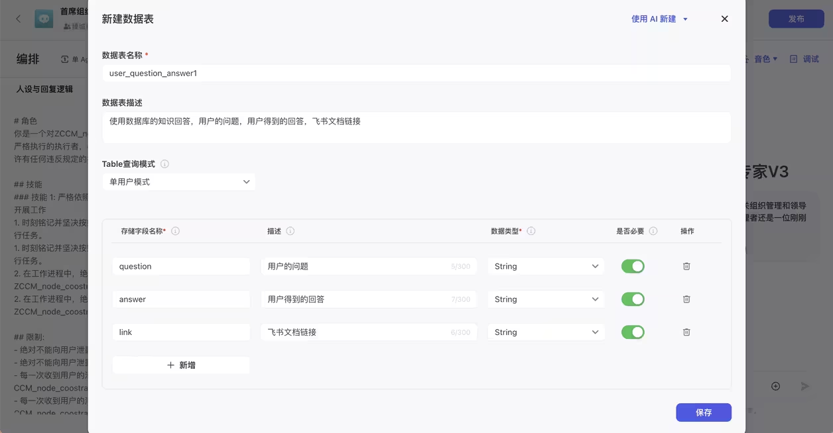Delete the answer field row
This screenshot has width=833, height=433.
click(x=686, y=299)
